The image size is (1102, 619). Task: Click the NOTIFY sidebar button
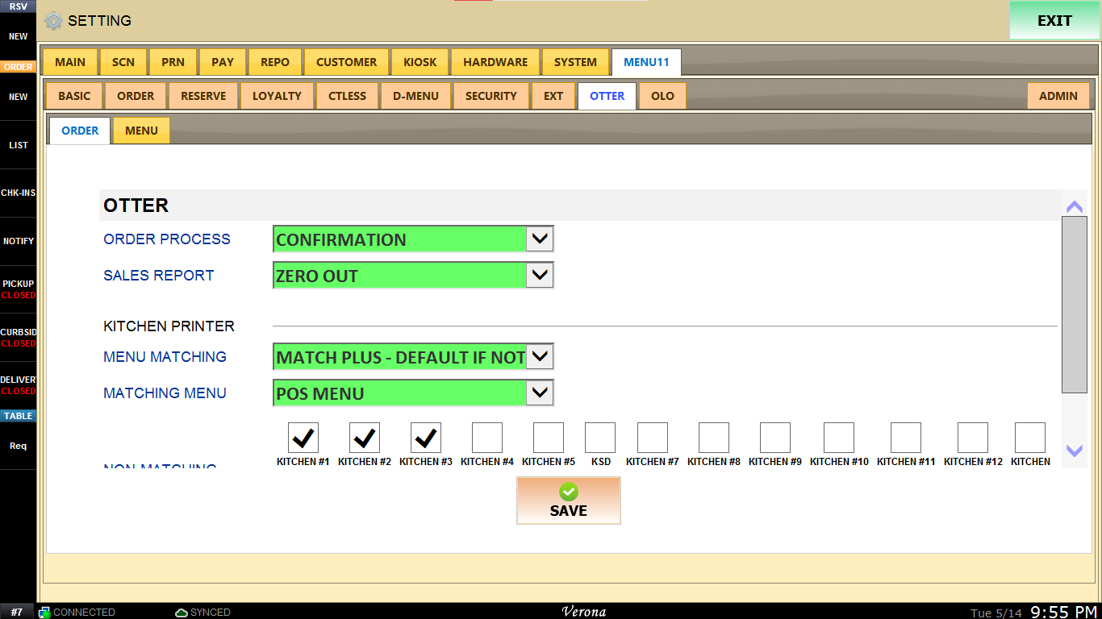pyautogui.click(x=19, y=241)
